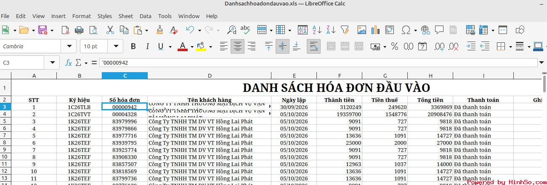Screen dimensions: 547x185
Task: Open paste options dropdown arrow
Action: click(x=146, y=30)
